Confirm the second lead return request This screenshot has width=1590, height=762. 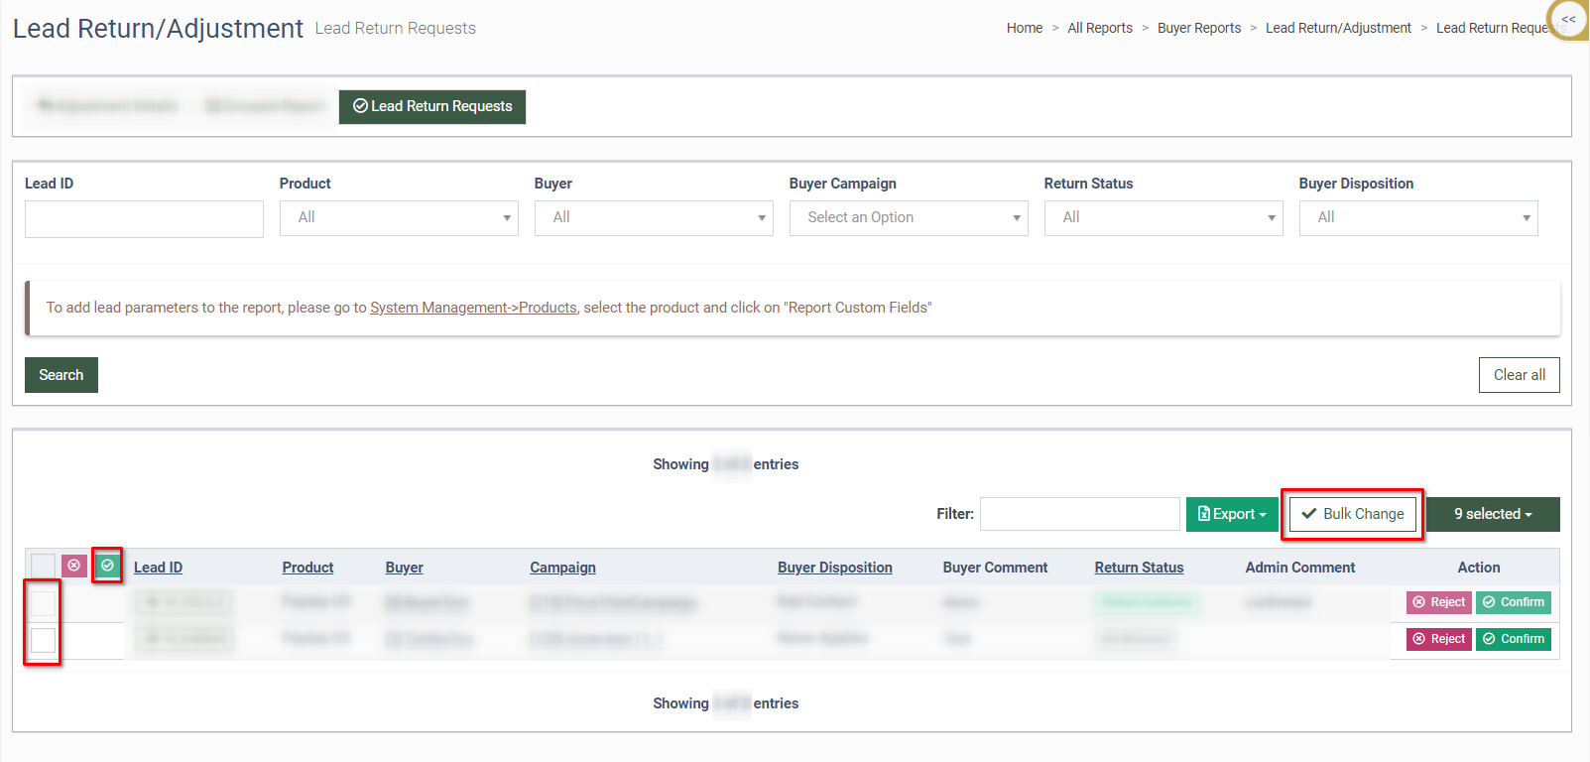[1513, 639]
